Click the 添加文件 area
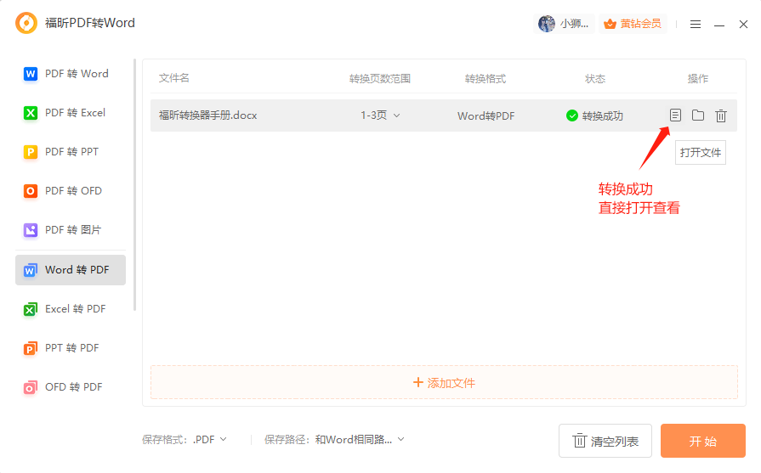 pyautogui.click(x=444, y=383)
